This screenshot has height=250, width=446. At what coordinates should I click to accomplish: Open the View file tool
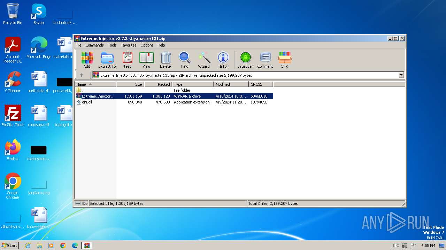click(146, 60)
